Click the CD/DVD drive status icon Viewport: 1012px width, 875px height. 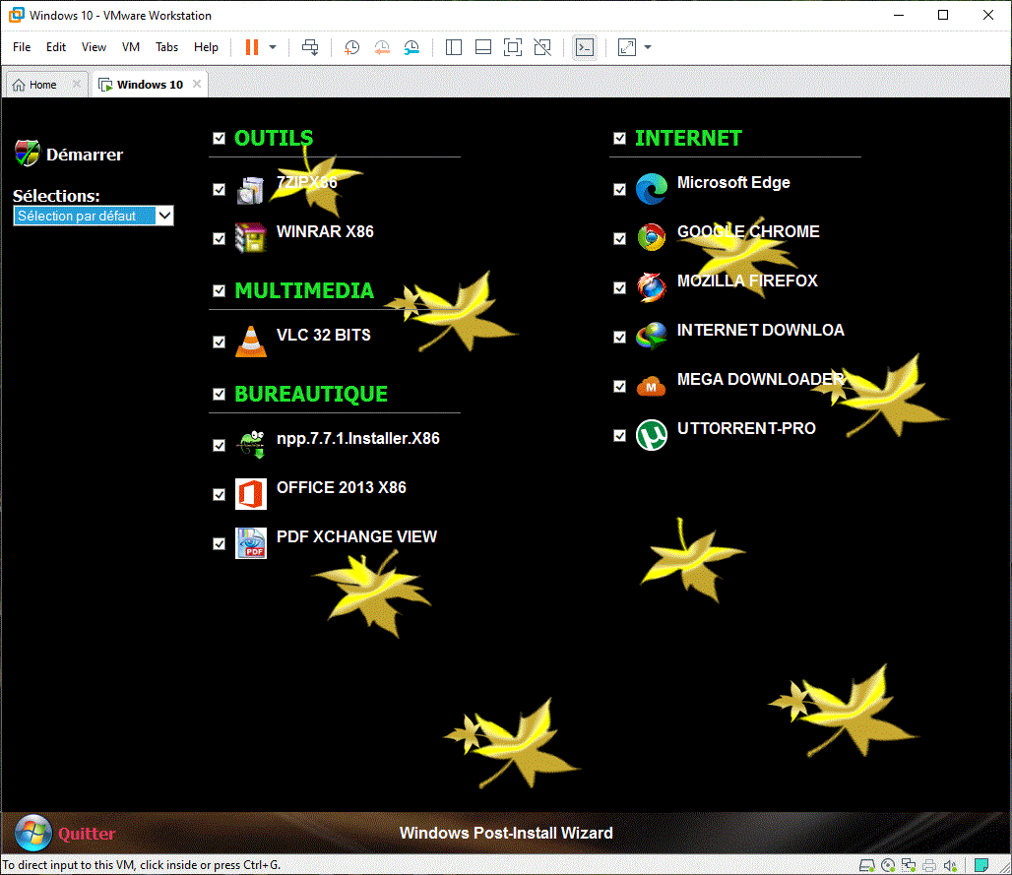(888, 865)
